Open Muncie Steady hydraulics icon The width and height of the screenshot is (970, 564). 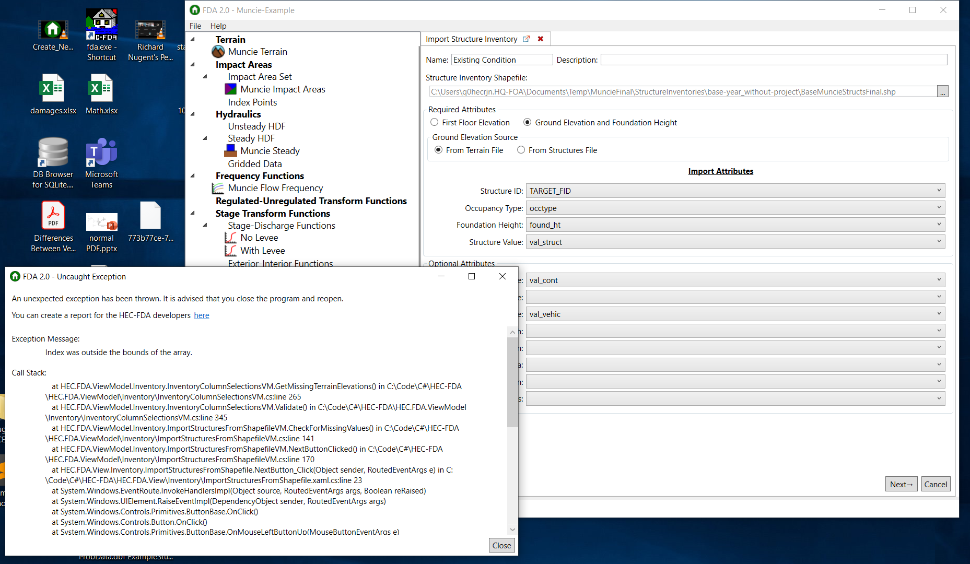[x=230, y=150]
